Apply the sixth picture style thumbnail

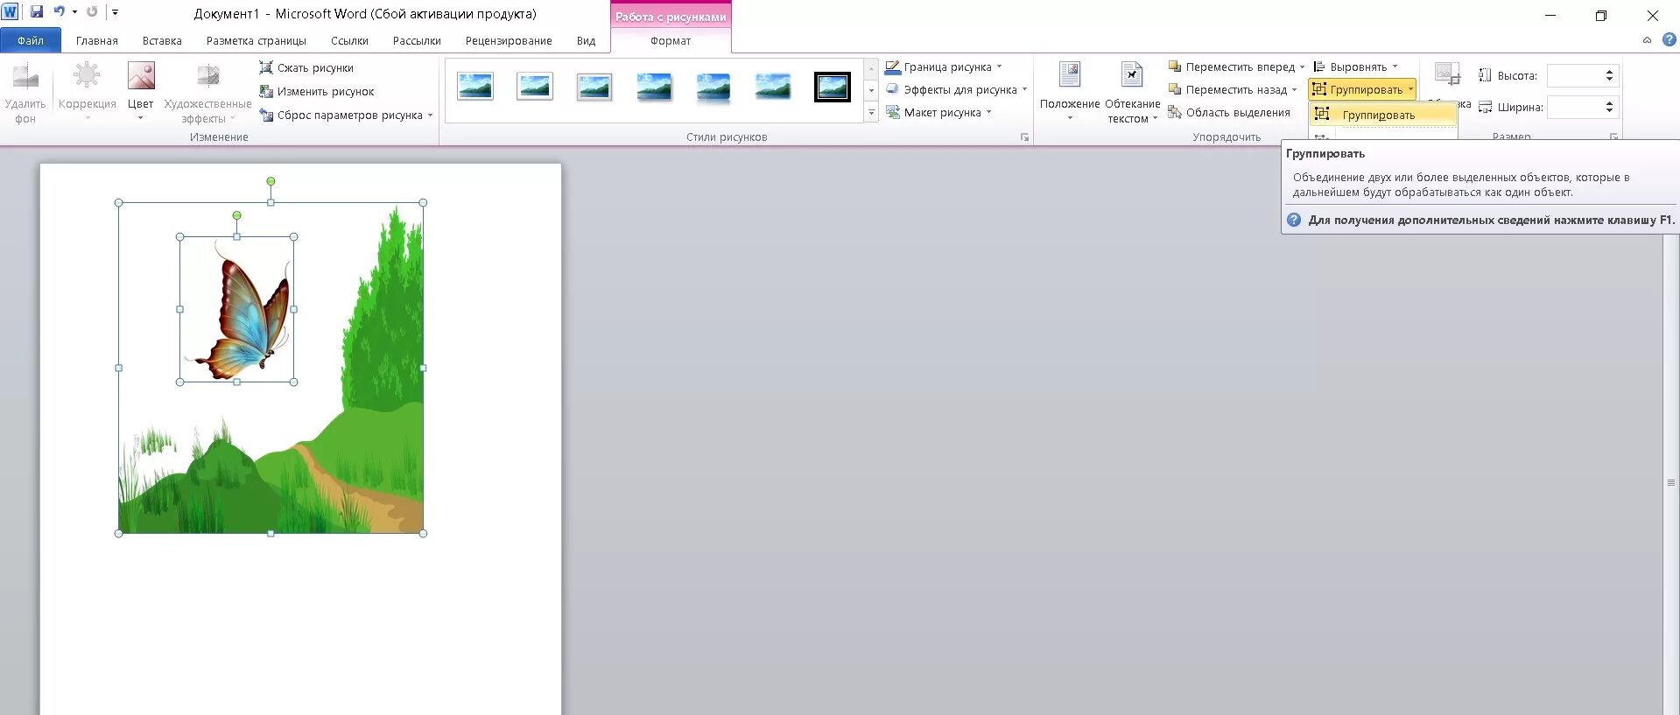tap(773, 87)
